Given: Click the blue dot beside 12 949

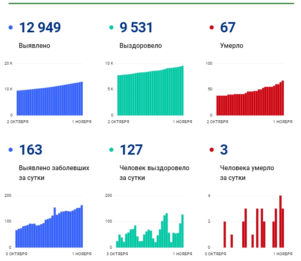Looking at the screenshot, I should 11,27.
